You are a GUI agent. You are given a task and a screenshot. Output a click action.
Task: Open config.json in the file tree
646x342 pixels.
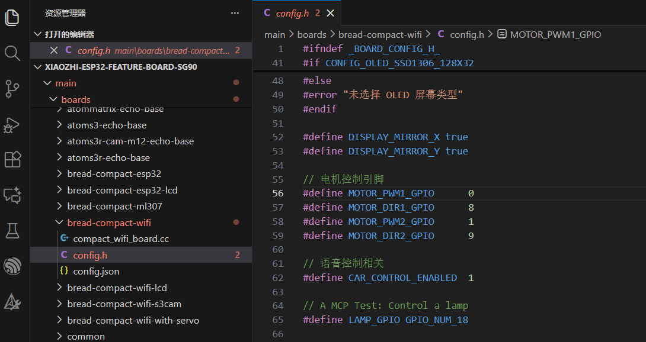[x=96, y=271]
